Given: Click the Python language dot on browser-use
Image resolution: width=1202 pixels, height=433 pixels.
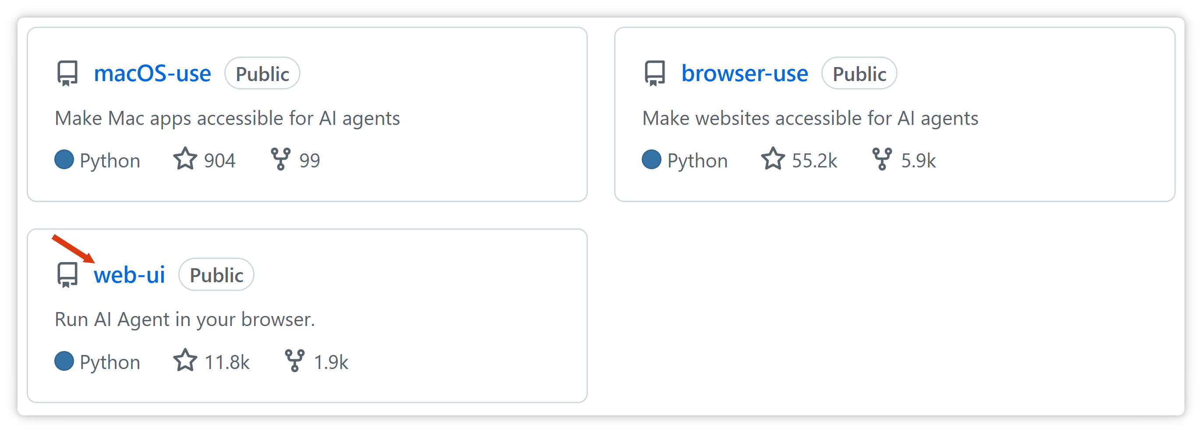Looking at the screenshot, I should coord(651,159).
